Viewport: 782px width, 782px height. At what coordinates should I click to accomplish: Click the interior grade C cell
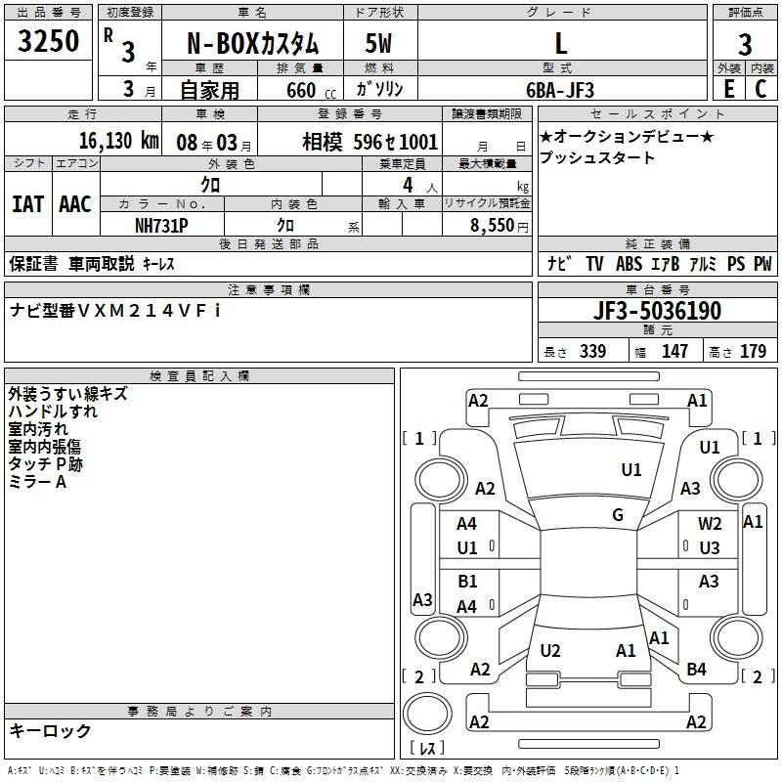760,88
